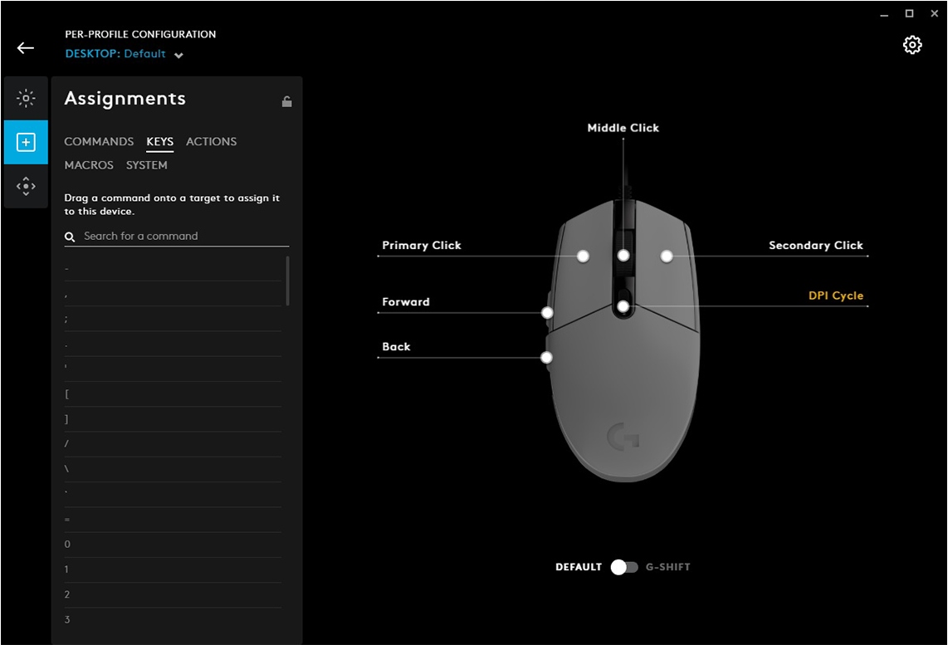Screen dimensions: 948x645
Task: Click the profile lock icon
Action: [x=286, y=101]
